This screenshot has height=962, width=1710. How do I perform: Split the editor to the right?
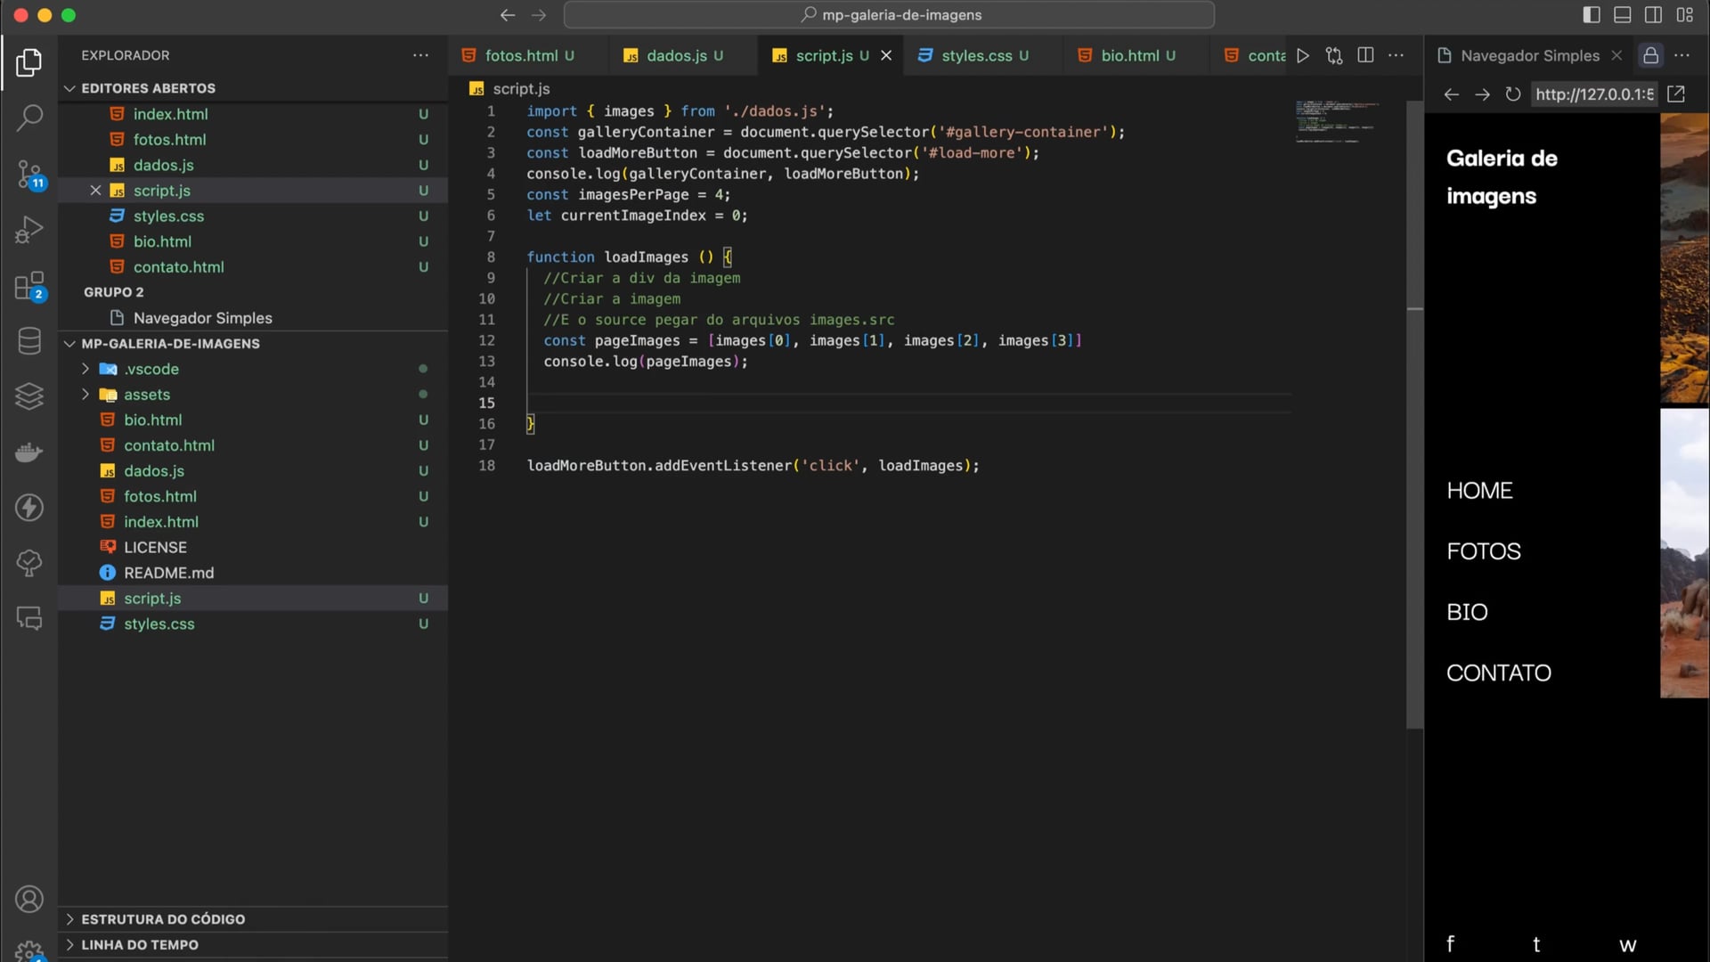pos(1365,55)
